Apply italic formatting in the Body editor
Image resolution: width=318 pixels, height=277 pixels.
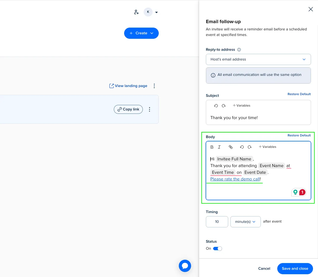[219, 147]
